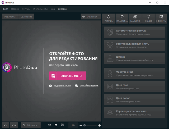Click the face view icon in bottom bar
Viewport: 169px width, 129px height.
click(56, 125)
